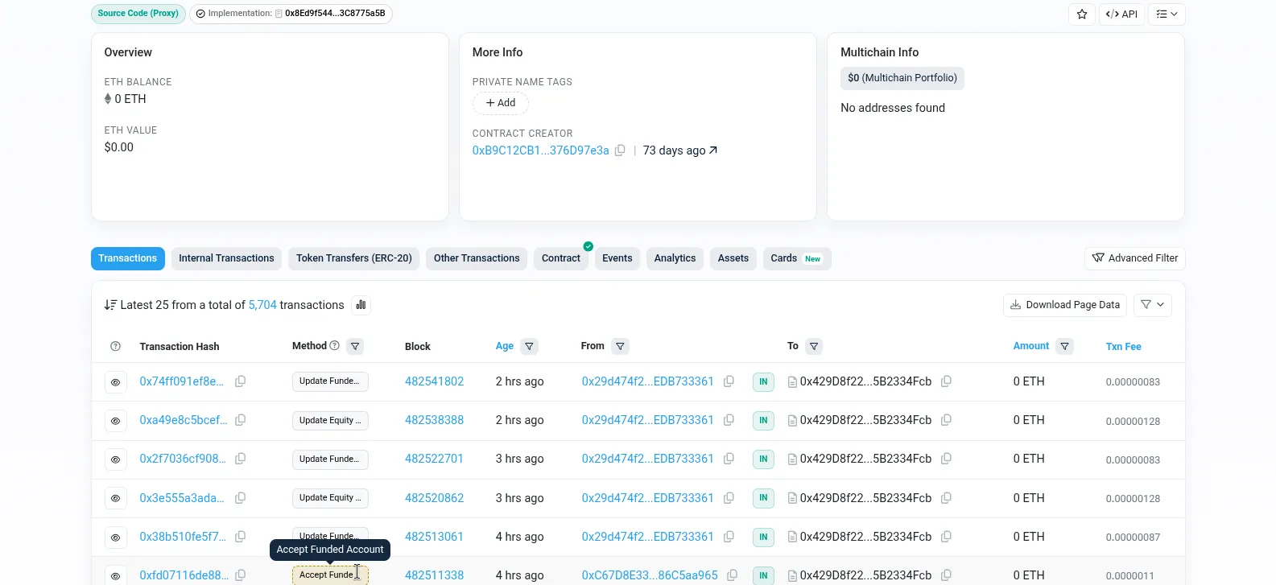Click the chart icon beside the transactions total
Screen dimensions: 1276x585
pyautogui.click(x=361, y=305)
